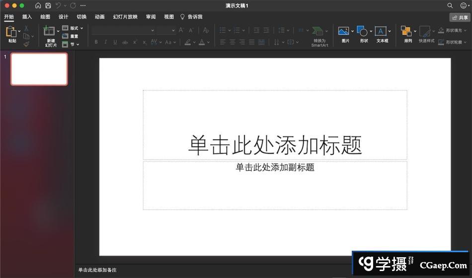Screen dimensions: 472x278
Task: Toggle bold formatting with B button
Action: (96, 42)
